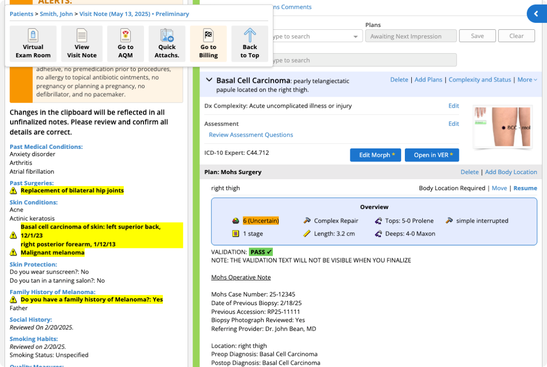547x367 pixels.
Task: Open the More dropdown menu
Action: tap(527, 80)
